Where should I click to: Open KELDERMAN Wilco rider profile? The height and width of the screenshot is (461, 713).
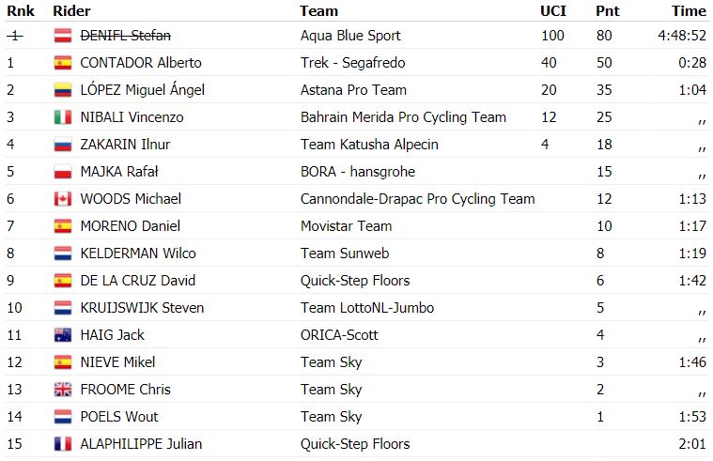click(x=138, y=254)
